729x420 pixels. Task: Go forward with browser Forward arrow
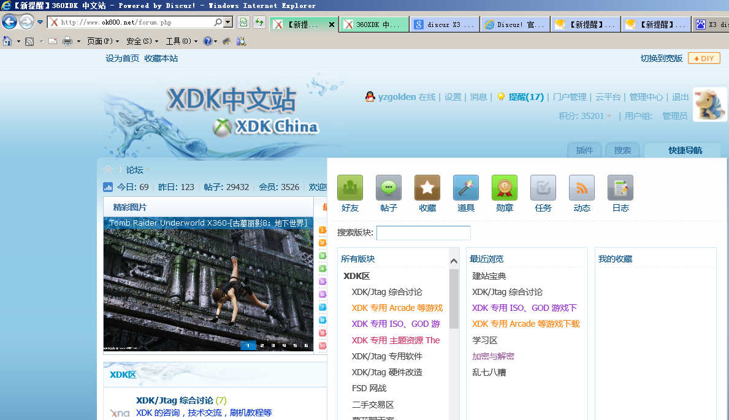(26, 22)
